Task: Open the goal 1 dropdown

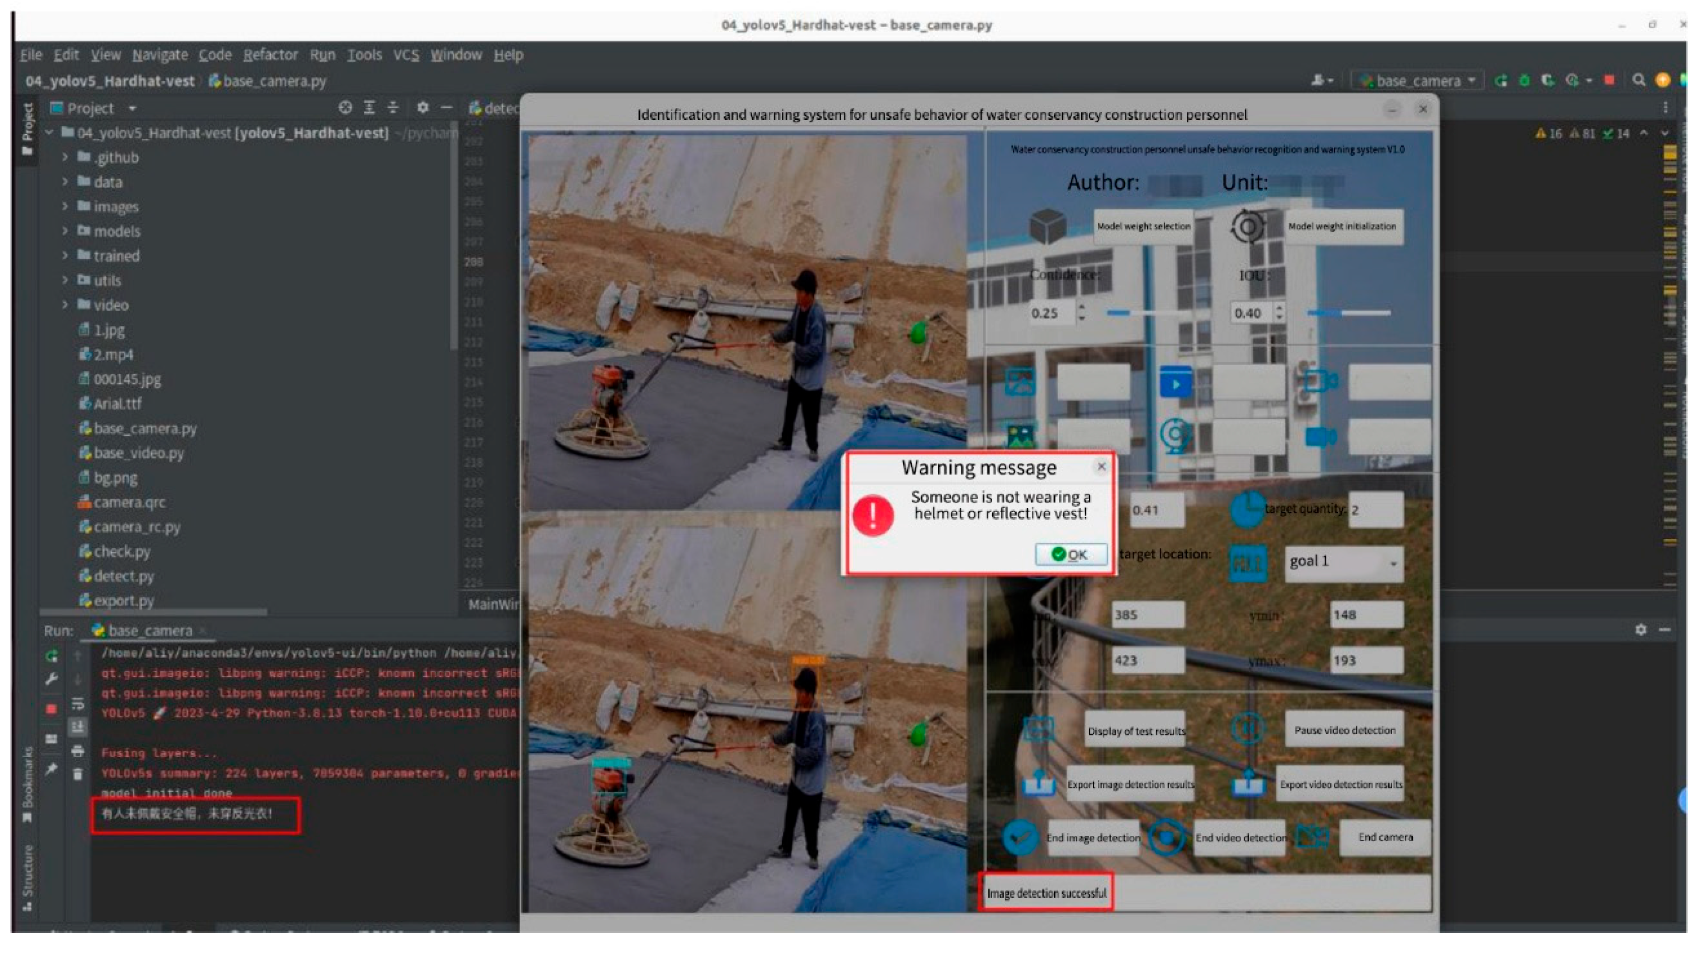Action: [1343, 562]
